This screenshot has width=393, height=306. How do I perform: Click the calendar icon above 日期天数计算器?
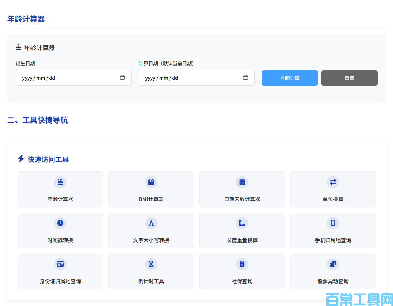(242, 182)
